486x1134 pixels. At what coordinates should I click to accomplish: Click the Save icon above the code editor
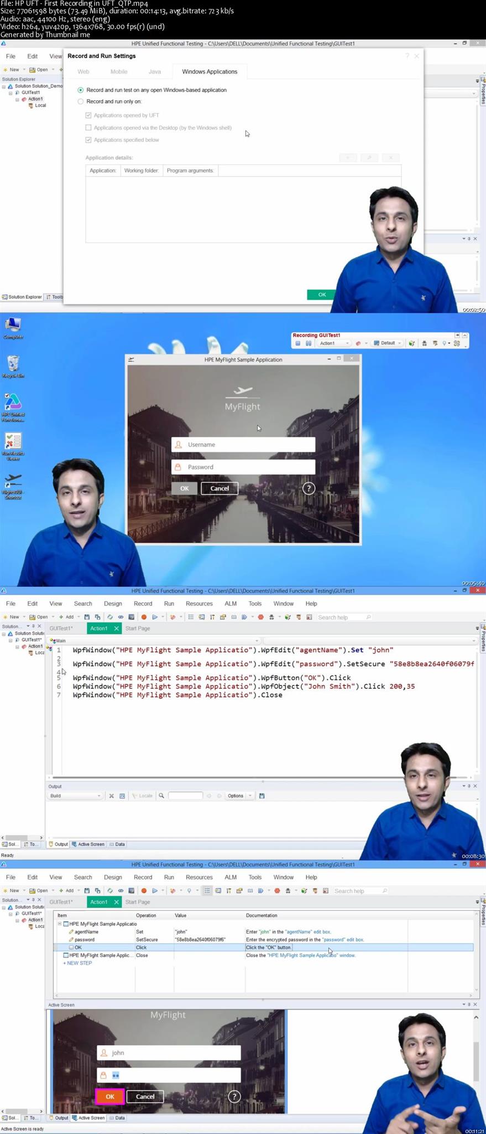coord(87,617)
